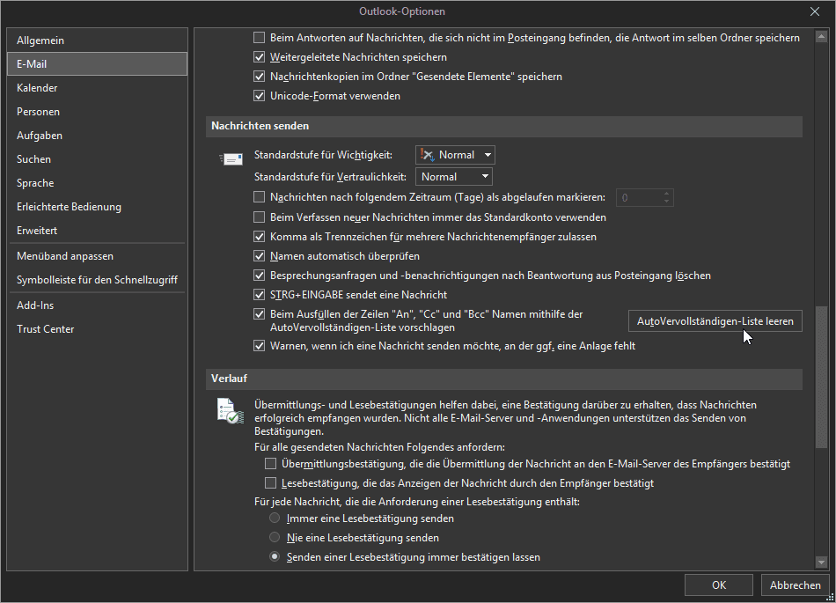Enable marking messages as abgelaufen after days
836x603 pixels.
pyautogui.click(x=259, y=197)
